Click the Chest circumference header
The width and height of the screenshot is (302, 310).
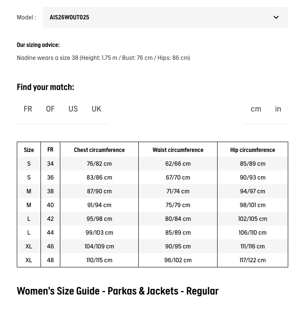99,150
